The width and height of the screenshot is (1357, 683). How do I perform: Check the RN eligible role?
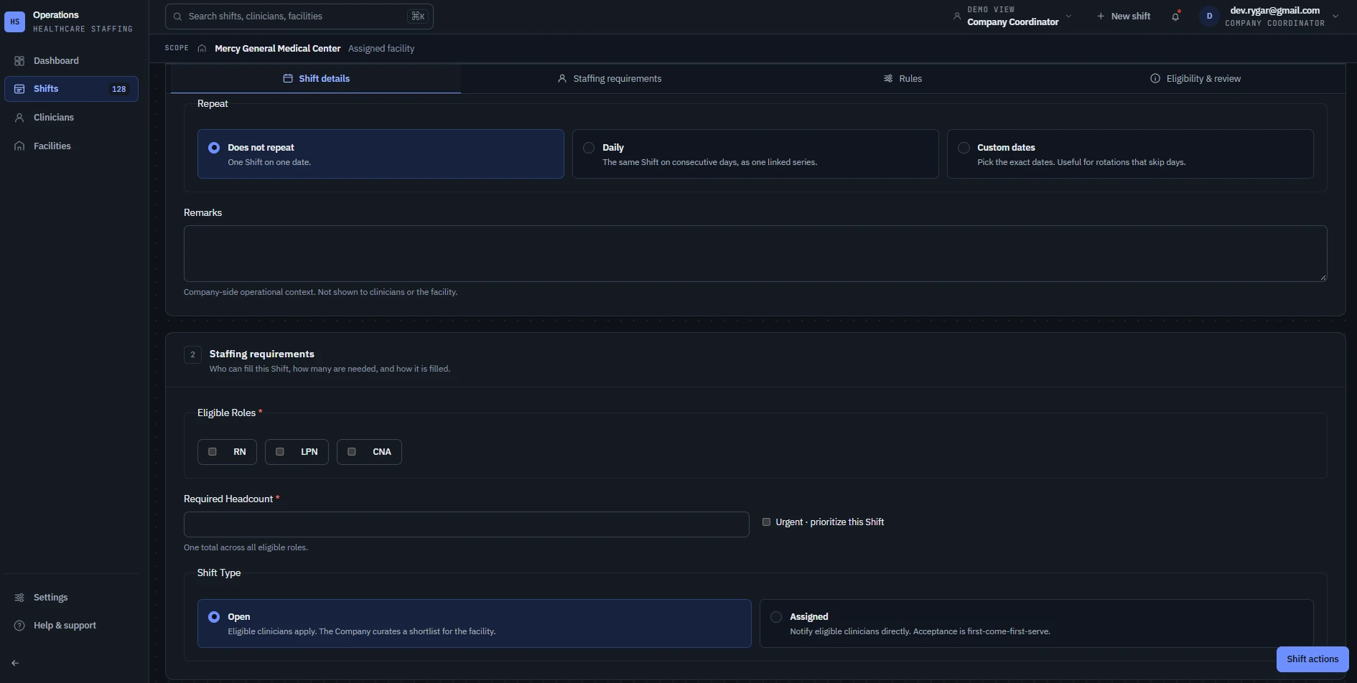pos(213,452)
